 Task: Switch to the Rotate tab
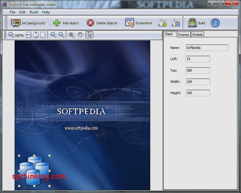197,35
